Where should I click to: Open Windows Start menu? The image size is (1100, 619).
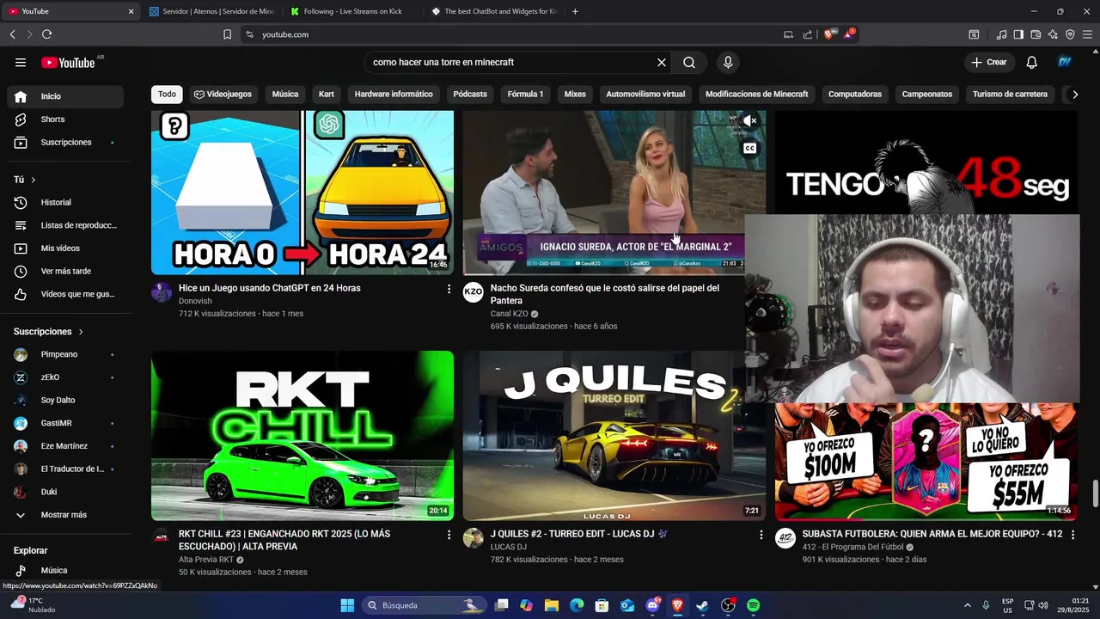click(x=347, y=605)
